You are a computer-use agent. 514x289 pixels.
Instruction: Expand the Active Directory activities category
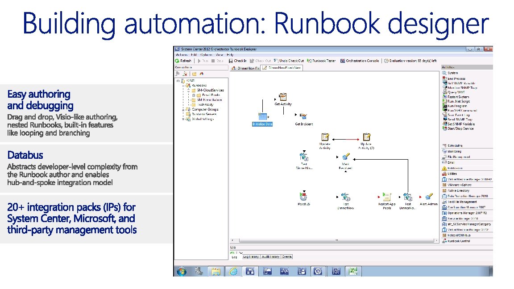[467, 191]
